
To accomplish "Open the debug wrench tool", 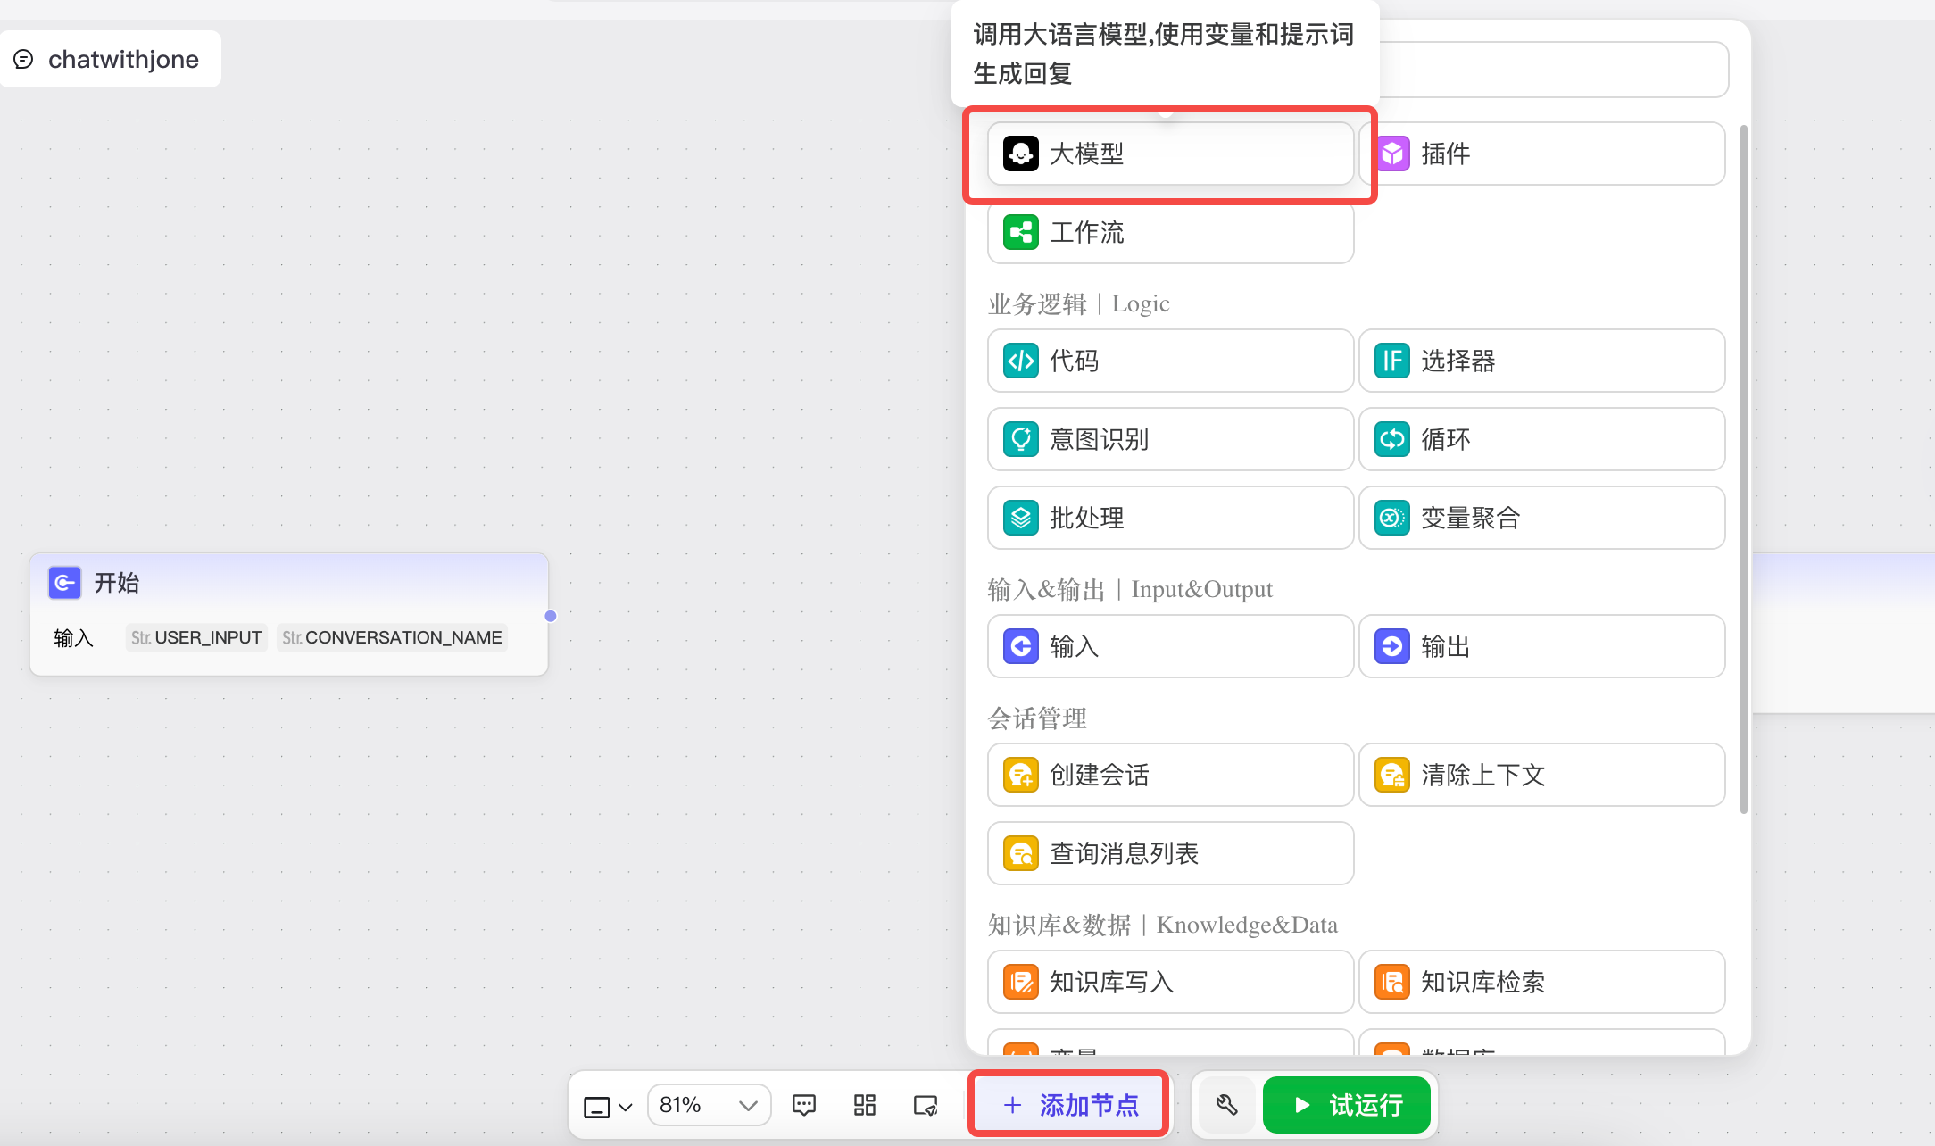I will [x=1227, y=1105].
